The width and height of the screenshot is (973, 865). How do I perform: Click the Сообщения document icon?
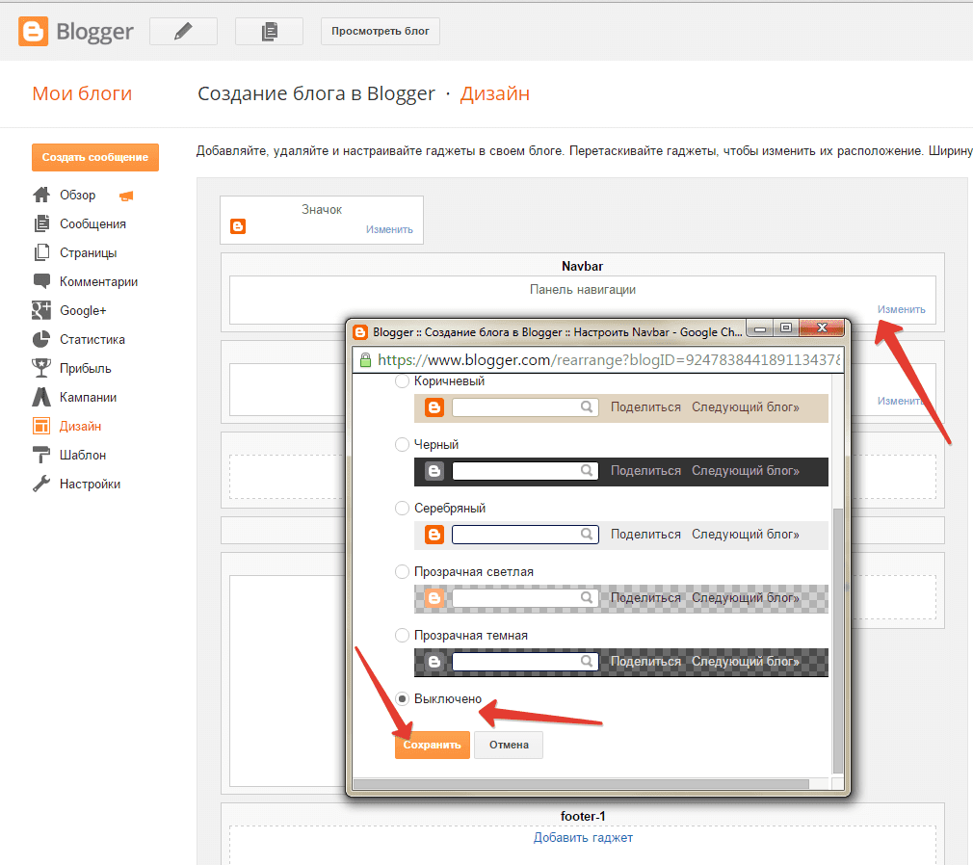pyautogui.click(x=41, y=223)
